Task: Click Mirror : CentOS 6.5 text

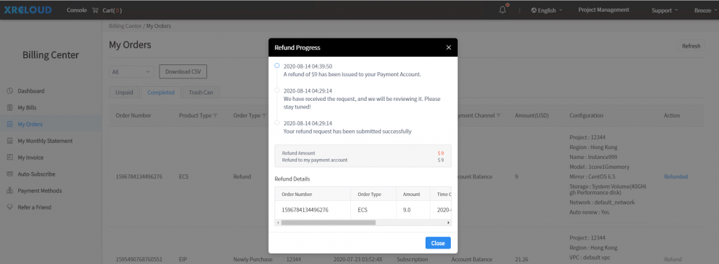Action: pyautogui.click(x=593, y=176)
